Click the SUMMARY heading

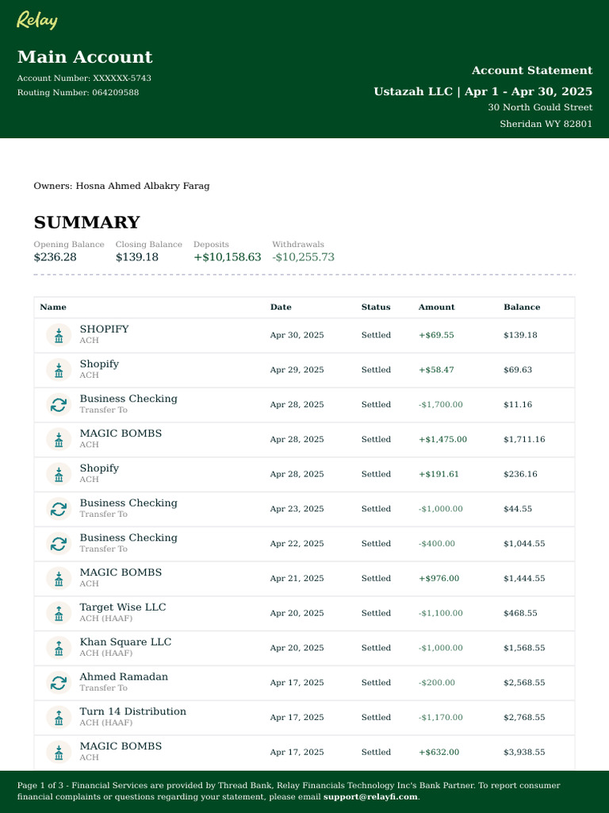coord(87,222)
